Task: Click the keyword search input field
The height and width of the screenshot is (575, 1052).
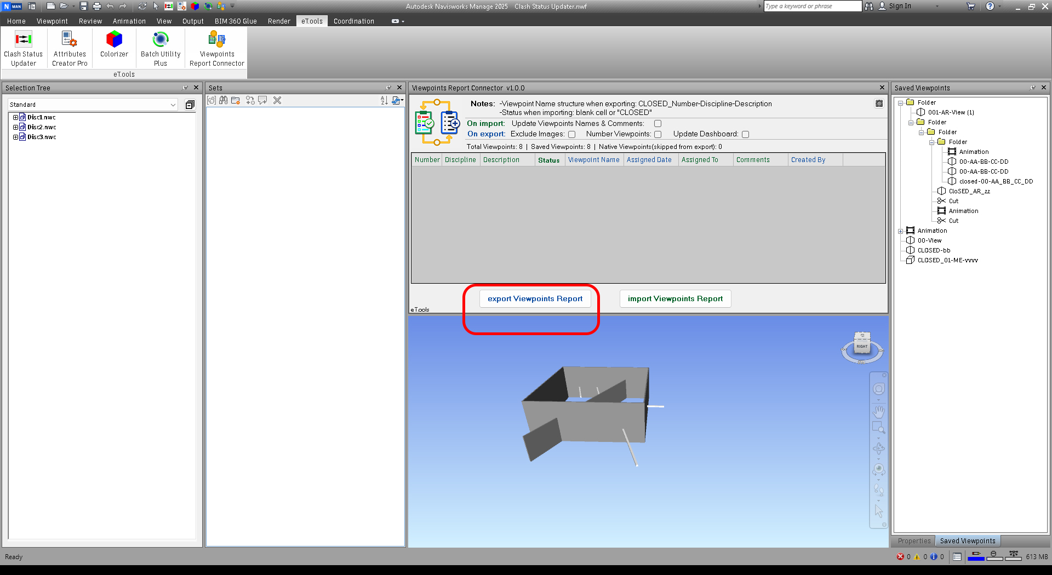Action: [813, 6]
